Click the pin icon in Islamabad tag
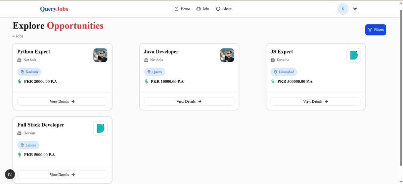403x184 pixels. (275, 72)
